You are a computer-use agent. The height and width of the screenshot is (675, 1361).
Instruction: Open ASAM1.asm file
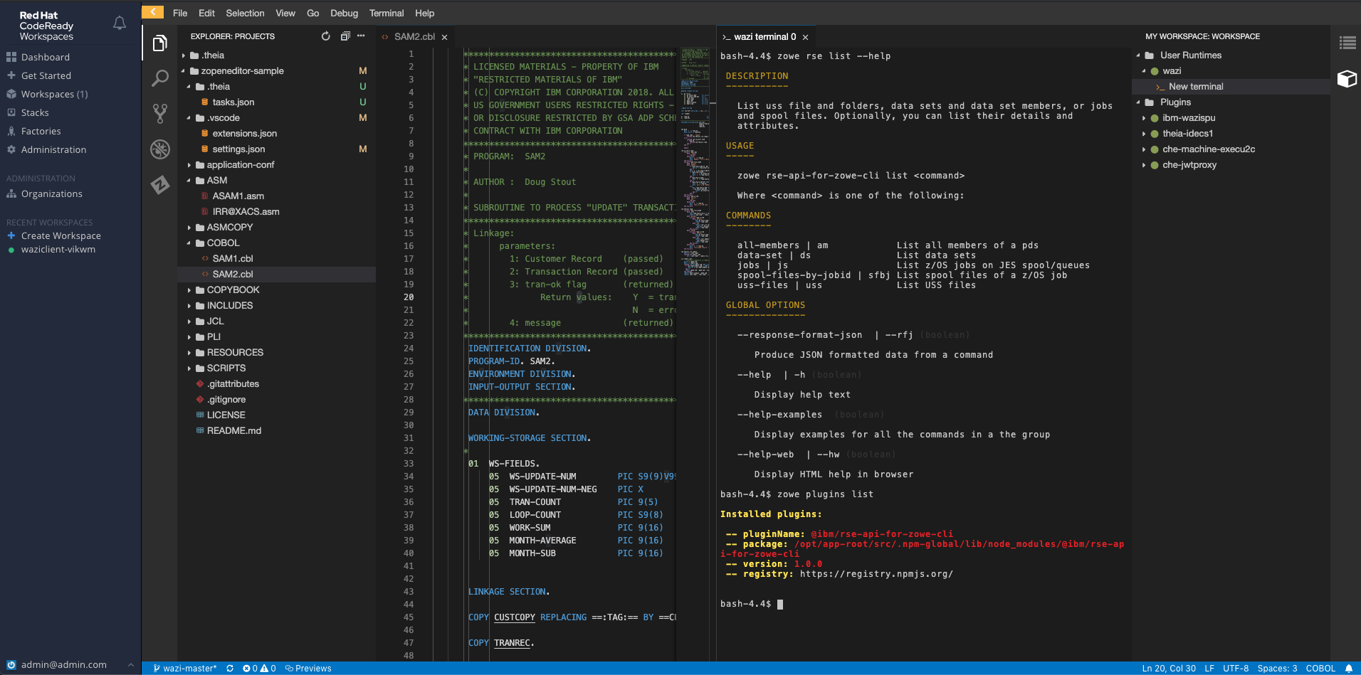[x=238, y=196]
